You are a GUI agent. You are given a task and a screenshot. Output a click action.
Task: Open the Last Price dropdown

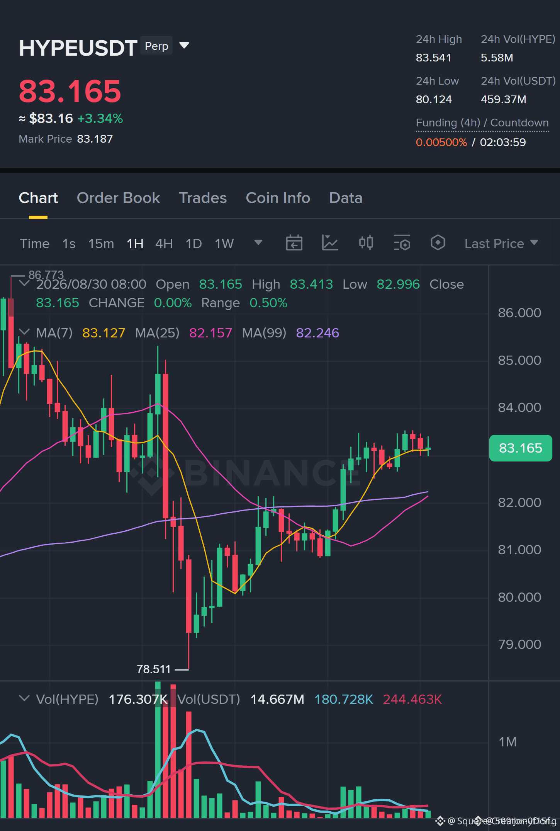501,244
